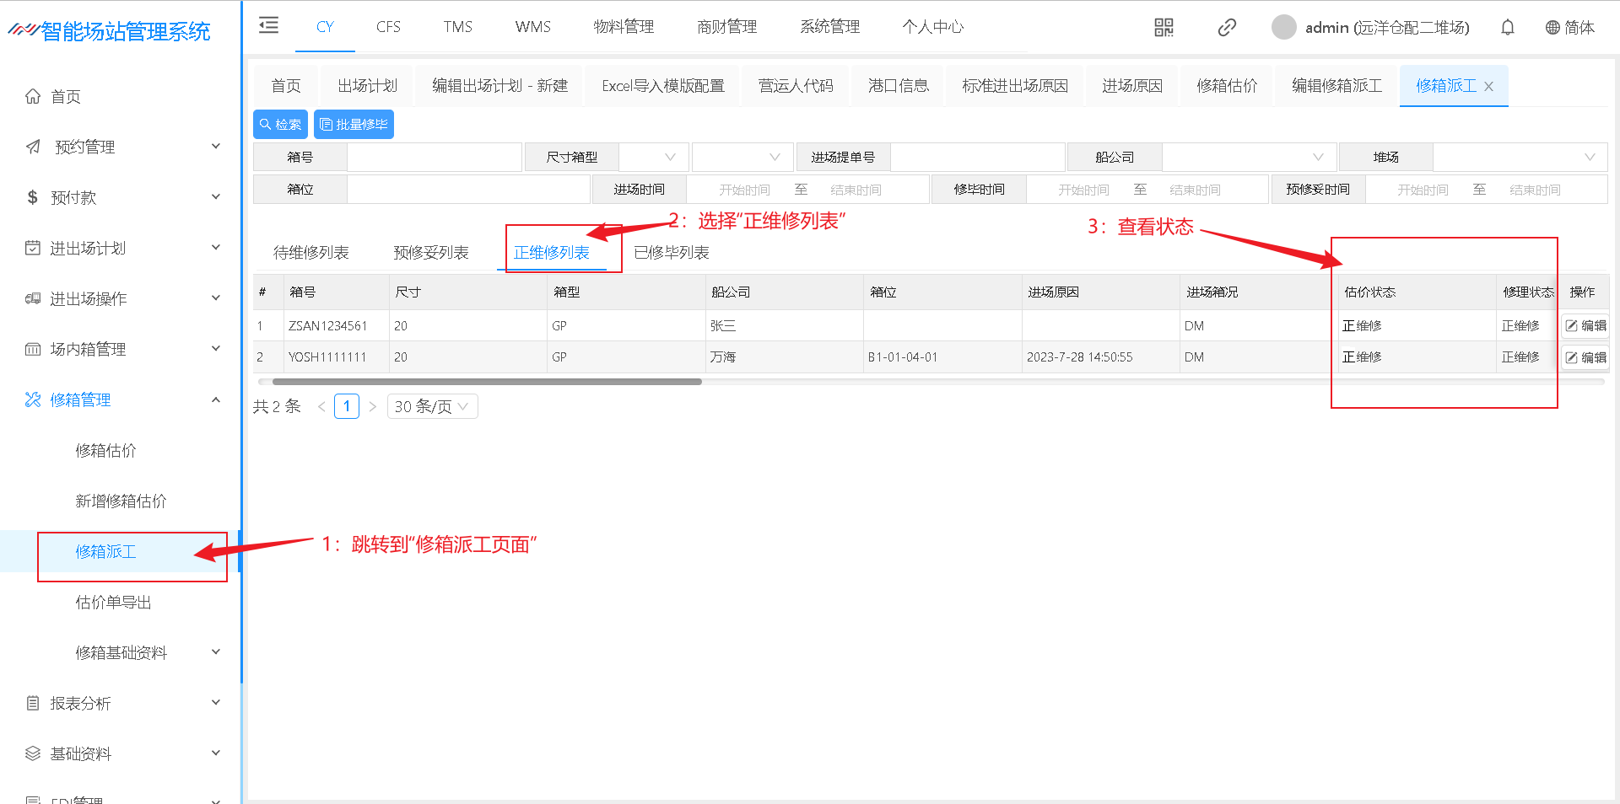
Task: Switch to the 待维修列表 tab
Action: pos(310,253)
